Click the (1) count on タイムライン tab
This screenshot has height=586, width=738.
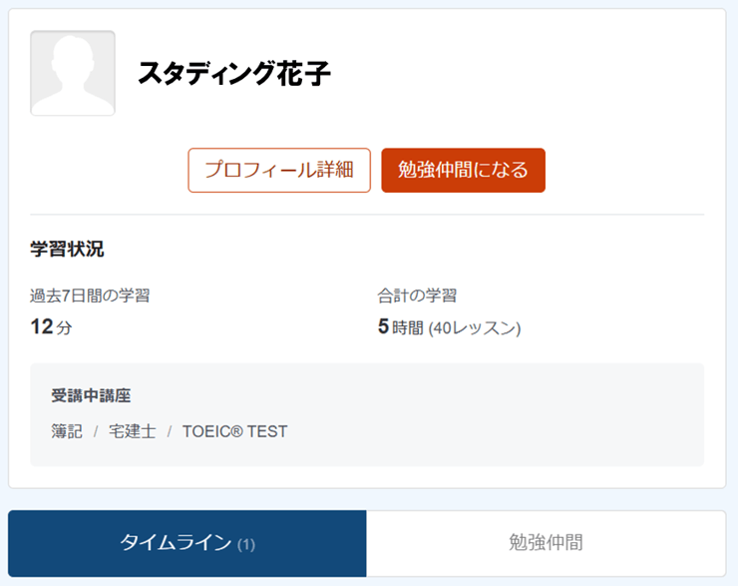[x=246, y=544]
